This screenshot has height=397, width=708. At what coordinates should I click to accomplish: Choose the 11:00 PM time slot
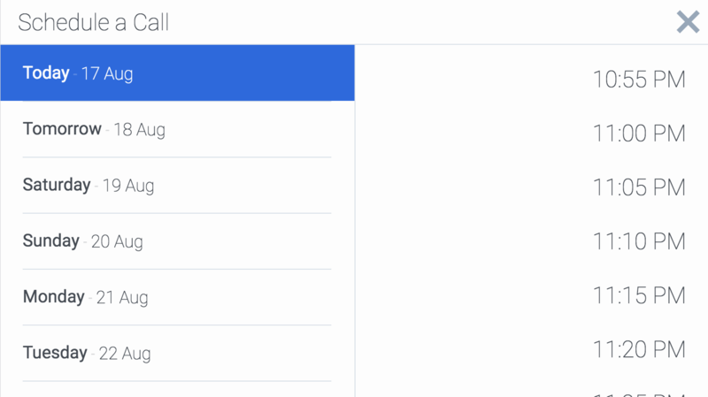[x=638, y=134]
